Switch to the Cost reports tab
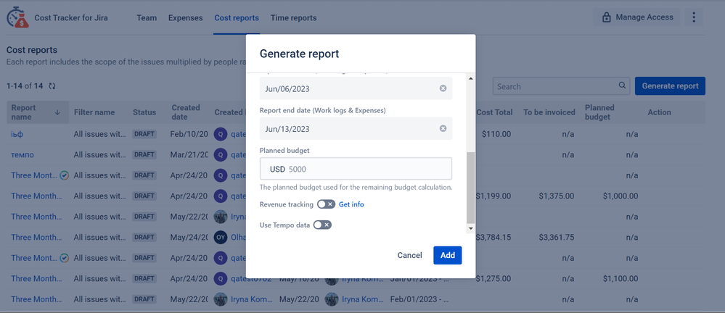Viewport: 725px width, 313px height. point(237,18)
